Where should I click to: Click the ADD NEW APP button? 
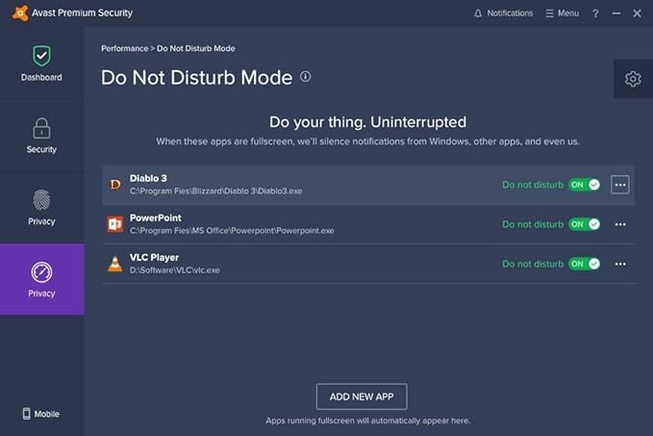click(362, 397)
